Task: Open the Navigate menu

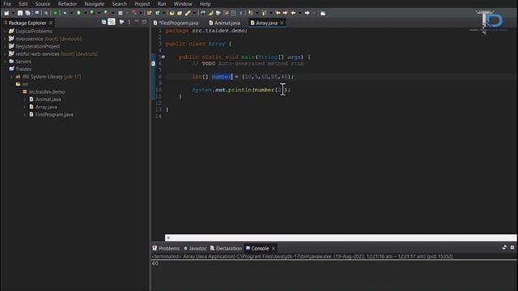Action: click(x=94, y=4)
